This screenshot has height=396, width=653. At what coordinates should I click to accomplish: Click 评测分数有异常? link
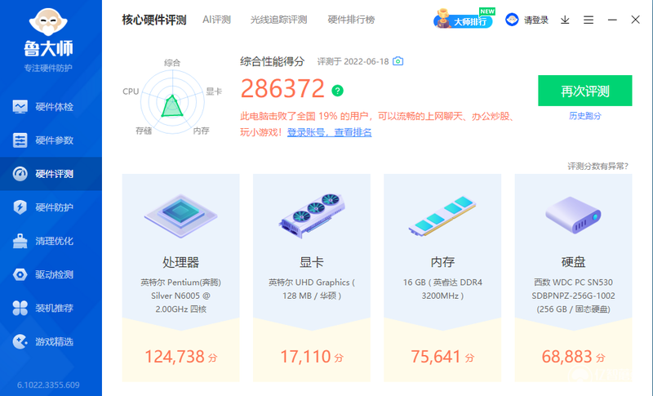coord(597,166)
